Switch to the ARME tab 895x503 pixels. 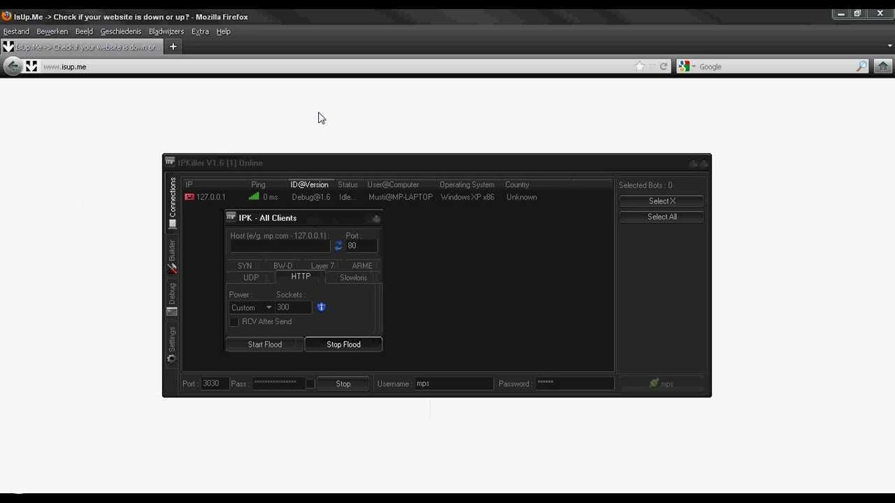(362, 265)
